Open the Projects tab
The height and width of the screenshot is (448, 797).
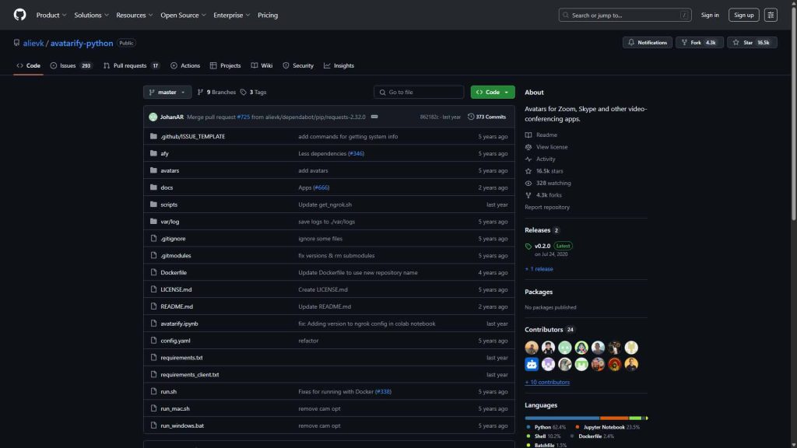[225, 65]
